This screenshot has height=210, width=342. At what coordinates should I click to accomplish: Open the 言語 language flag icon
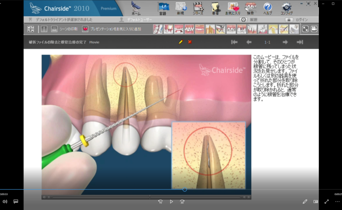163,9
